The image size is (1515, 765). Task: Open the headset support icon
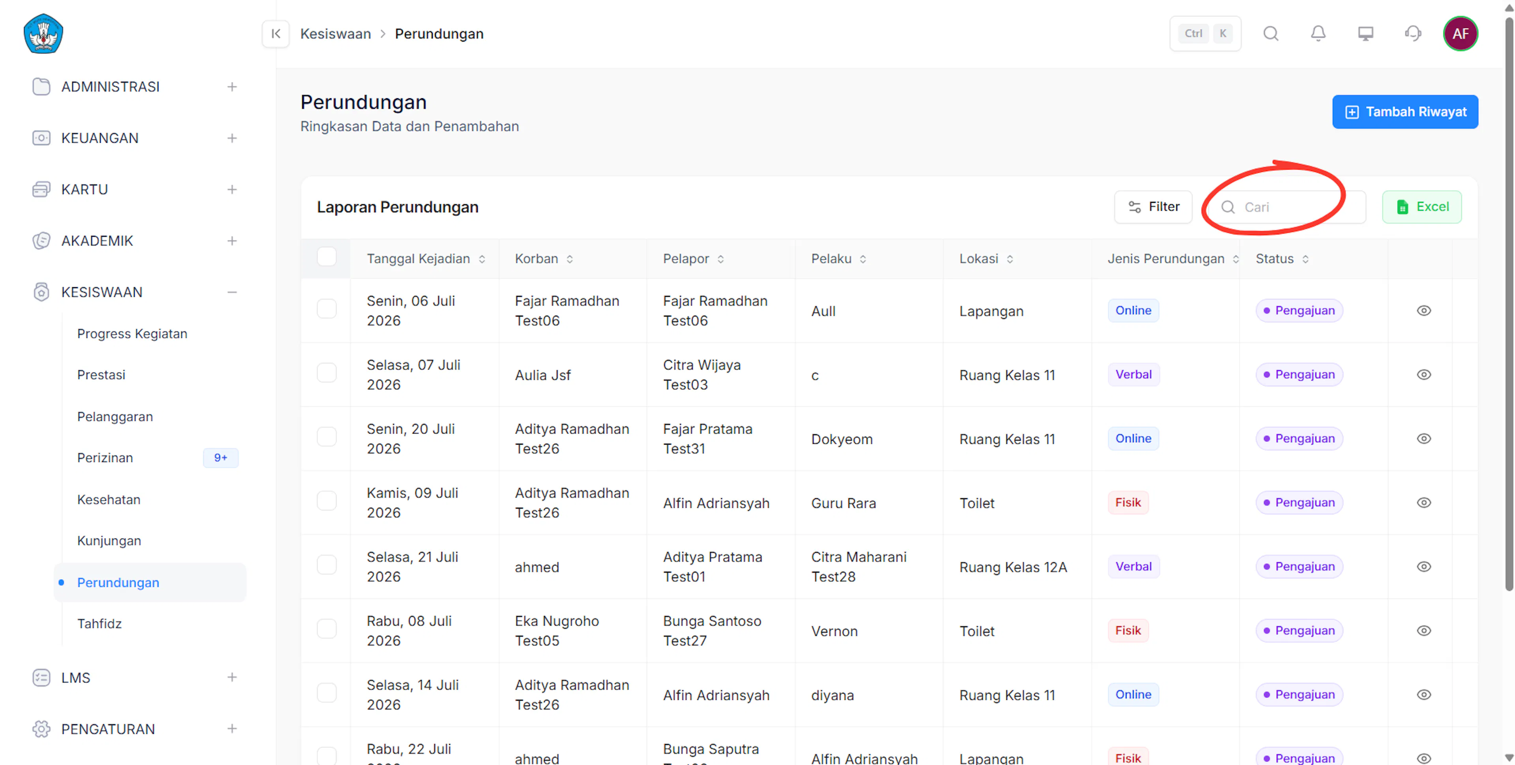click(1413, 34)
